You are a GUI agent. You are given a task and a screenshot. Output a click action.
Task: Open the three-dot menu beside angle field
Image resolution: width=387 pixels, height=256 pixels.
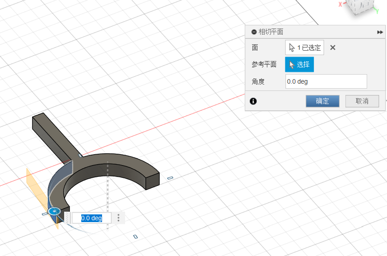tap(118, 218)
